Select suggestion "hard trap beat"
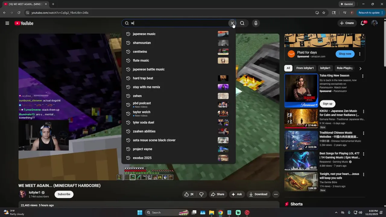Viewport: 386px width, 217px height. tap(178, 78)
